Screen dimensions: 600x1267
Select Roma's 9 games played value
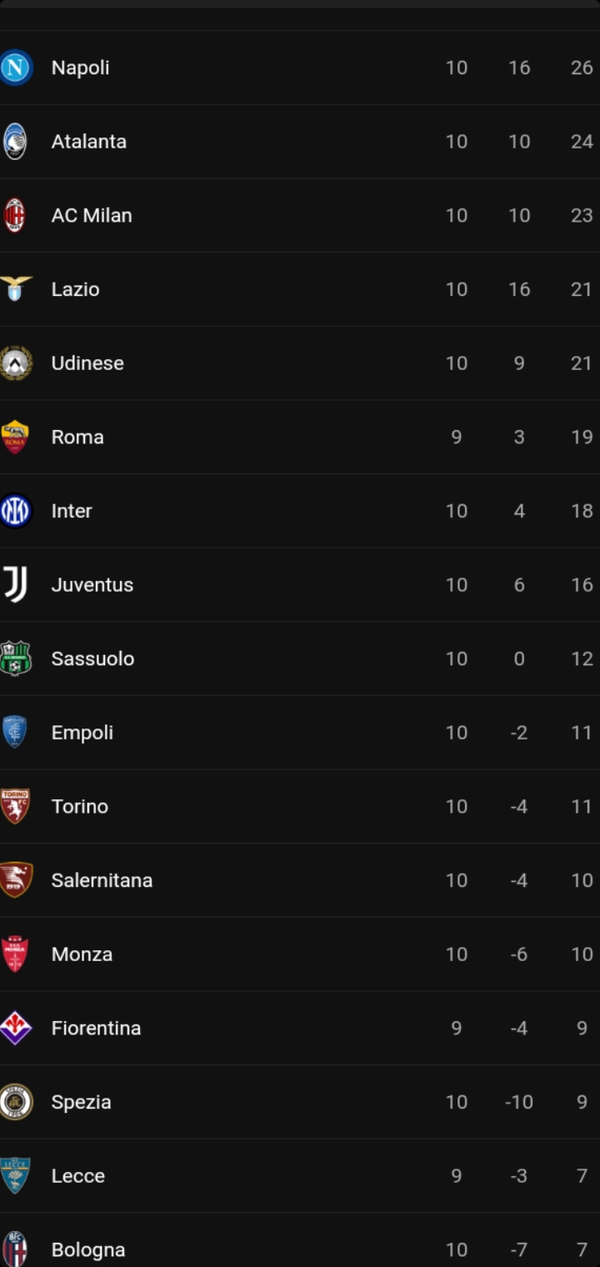[x=456, y=437]
